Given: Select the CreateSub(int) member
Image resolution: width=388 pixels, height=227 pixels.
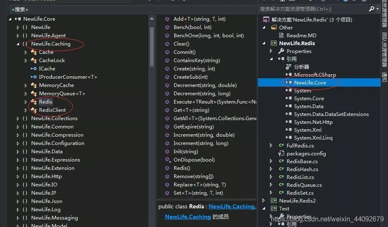Looking at the screenshot, I should [191, 77].
